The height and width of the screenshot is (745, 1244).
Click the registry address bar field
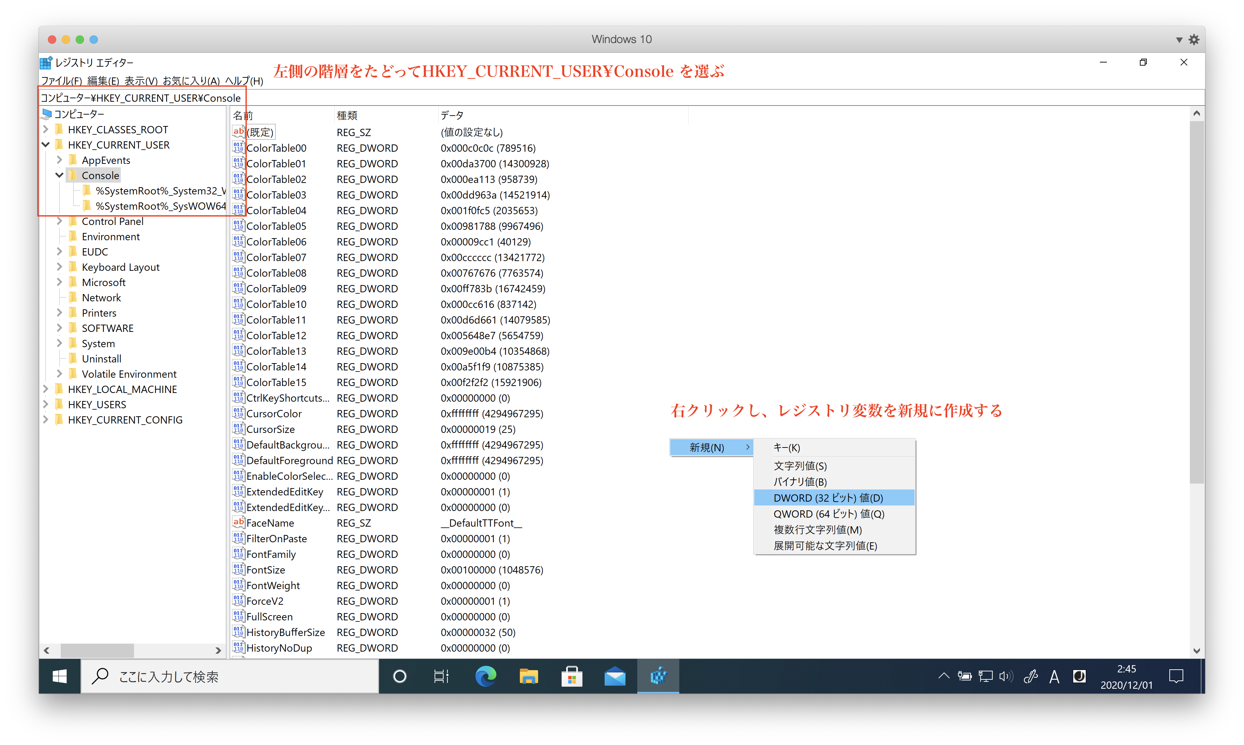[621, 98]
